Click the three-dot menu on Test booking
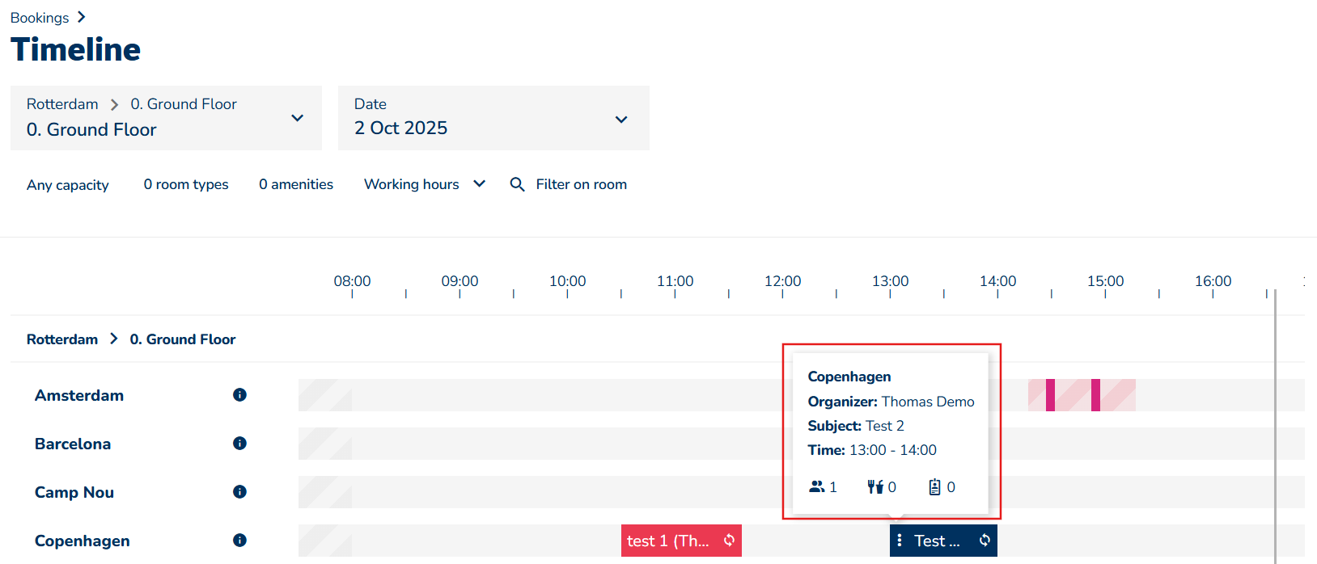Image resolution: width=1317 pixels, height=564 pixels. pyautogui.click(x=900, y=541)
